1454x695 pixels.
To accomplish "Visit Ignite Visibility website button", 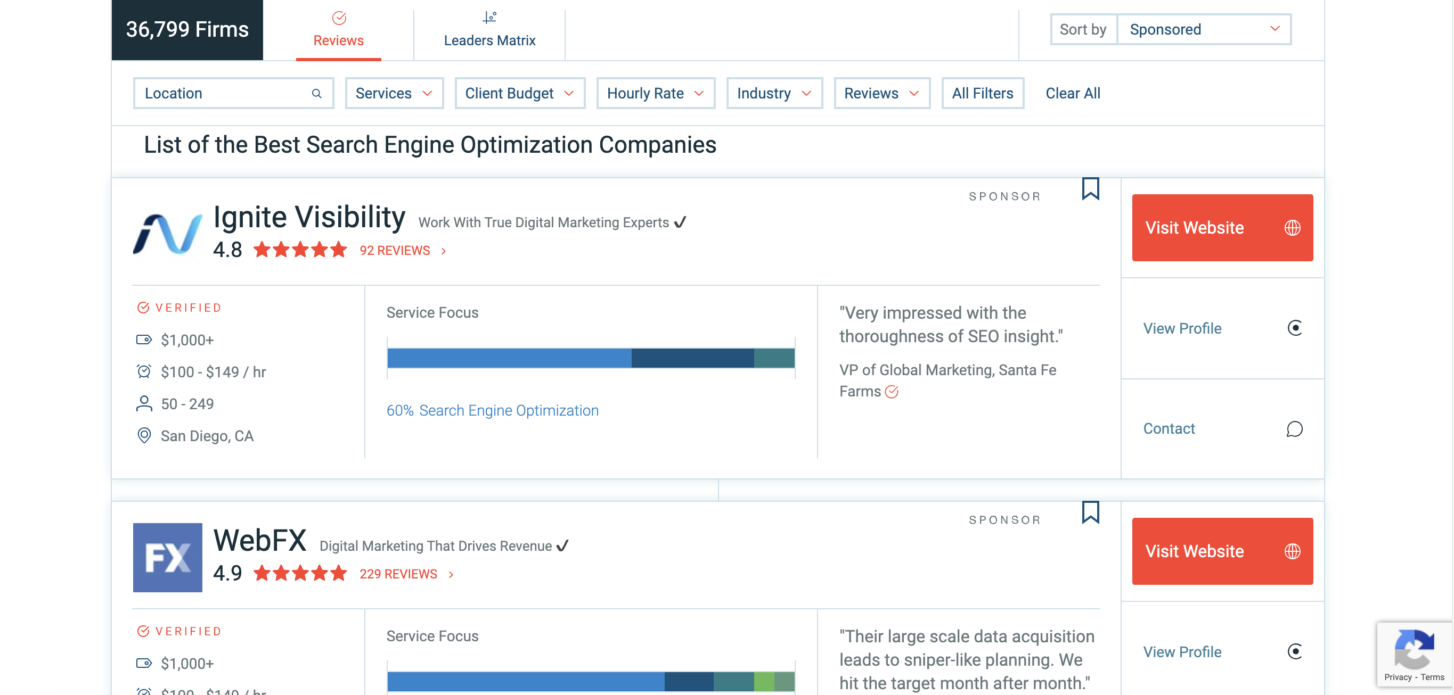I will (1222, 227).
